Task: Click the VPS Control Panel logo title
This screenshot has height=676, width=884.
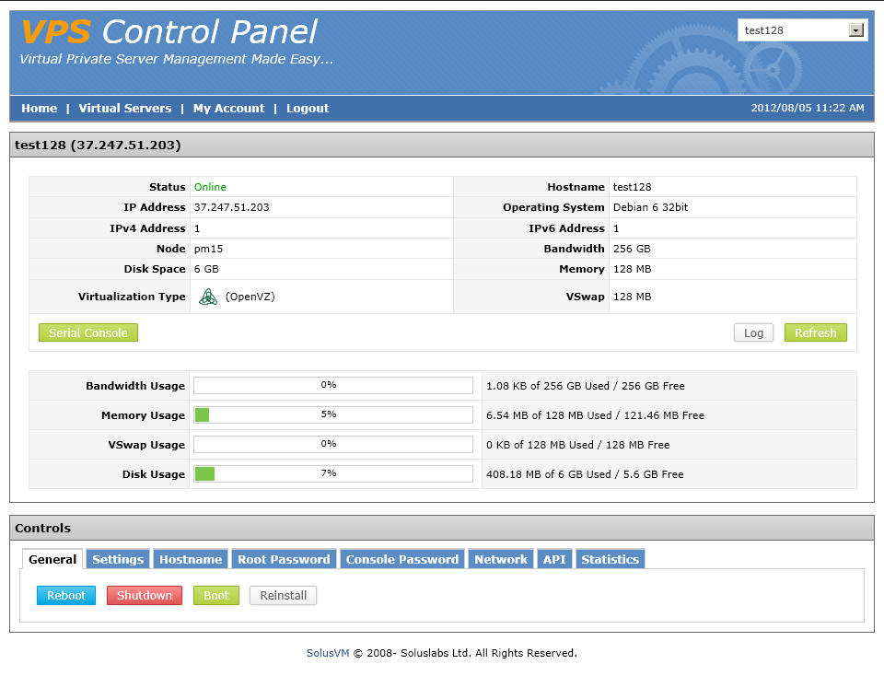Action: (x=169, y=31)
